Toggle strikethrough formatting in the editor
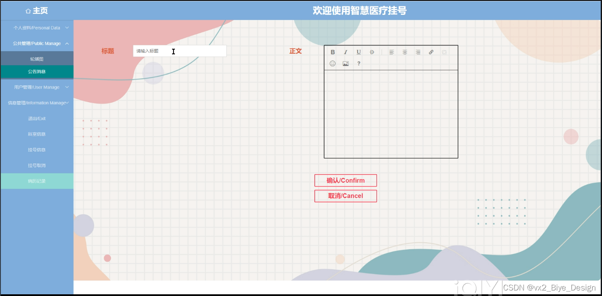This screenshot has height=296, width=602. click(372, 52)
